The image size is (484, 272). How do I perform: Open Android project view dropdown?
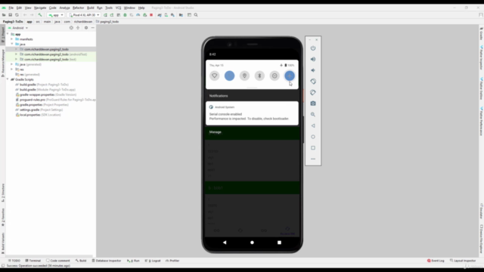(18, 28)
